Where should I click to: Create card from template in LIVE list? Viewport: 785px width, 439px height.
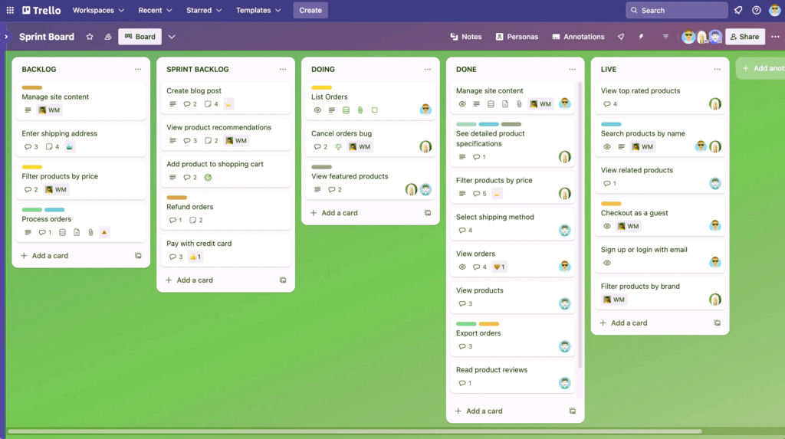pos(717,323)
